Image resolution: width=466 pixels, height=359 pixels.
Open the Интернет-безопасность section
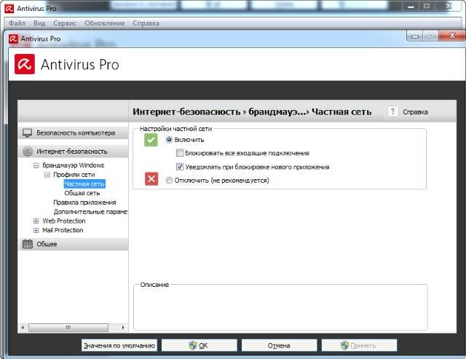point(74,151)
